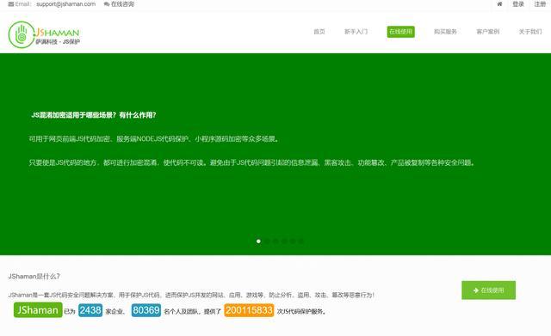Viewport: 551px width, 336px height.
Task: Click the home icon in top bar
Action: (x=499, y=4)
